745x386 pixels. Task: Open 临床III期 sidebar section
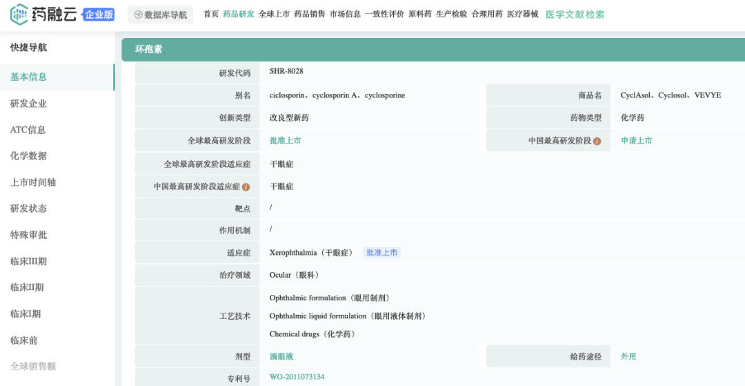[29, 261]
